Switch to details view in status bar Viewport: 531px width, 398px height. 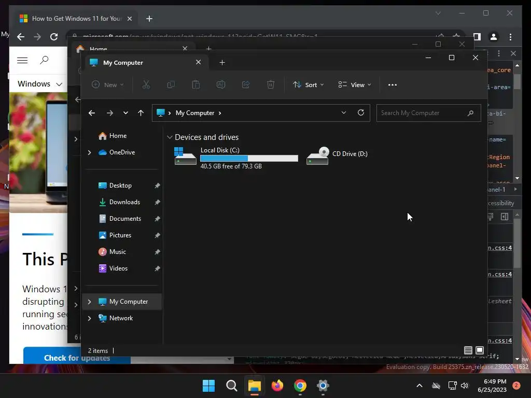point(468,350)
